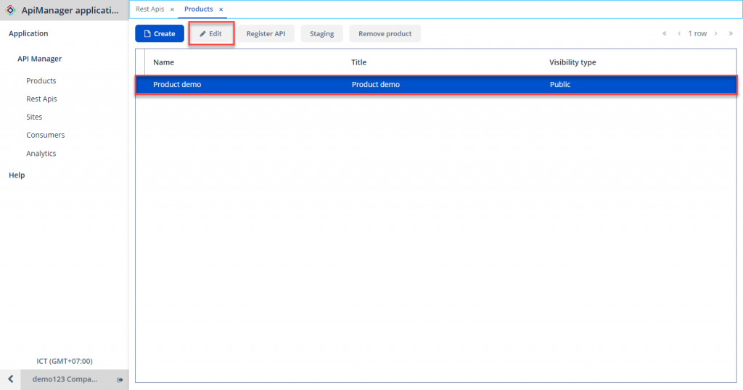This screenshot has width=743, height=390.
Task: Collapse the API Manager menu group
Action: coord(40,59)
